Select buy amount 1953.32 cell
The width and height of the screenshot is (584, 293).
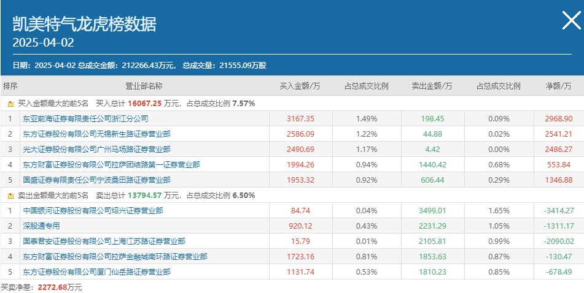pyautogui.click(x=300, y=180)
